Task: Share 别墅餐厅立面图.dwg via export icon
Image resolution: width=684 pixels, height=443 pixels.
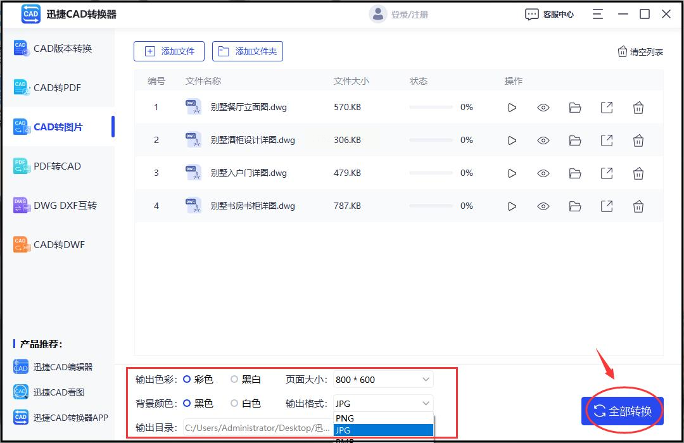Action: [x=607, y=107]
